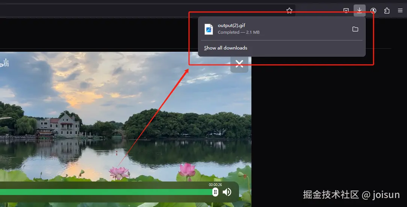Toggle the Downloads toolbar button

point(360,10)
